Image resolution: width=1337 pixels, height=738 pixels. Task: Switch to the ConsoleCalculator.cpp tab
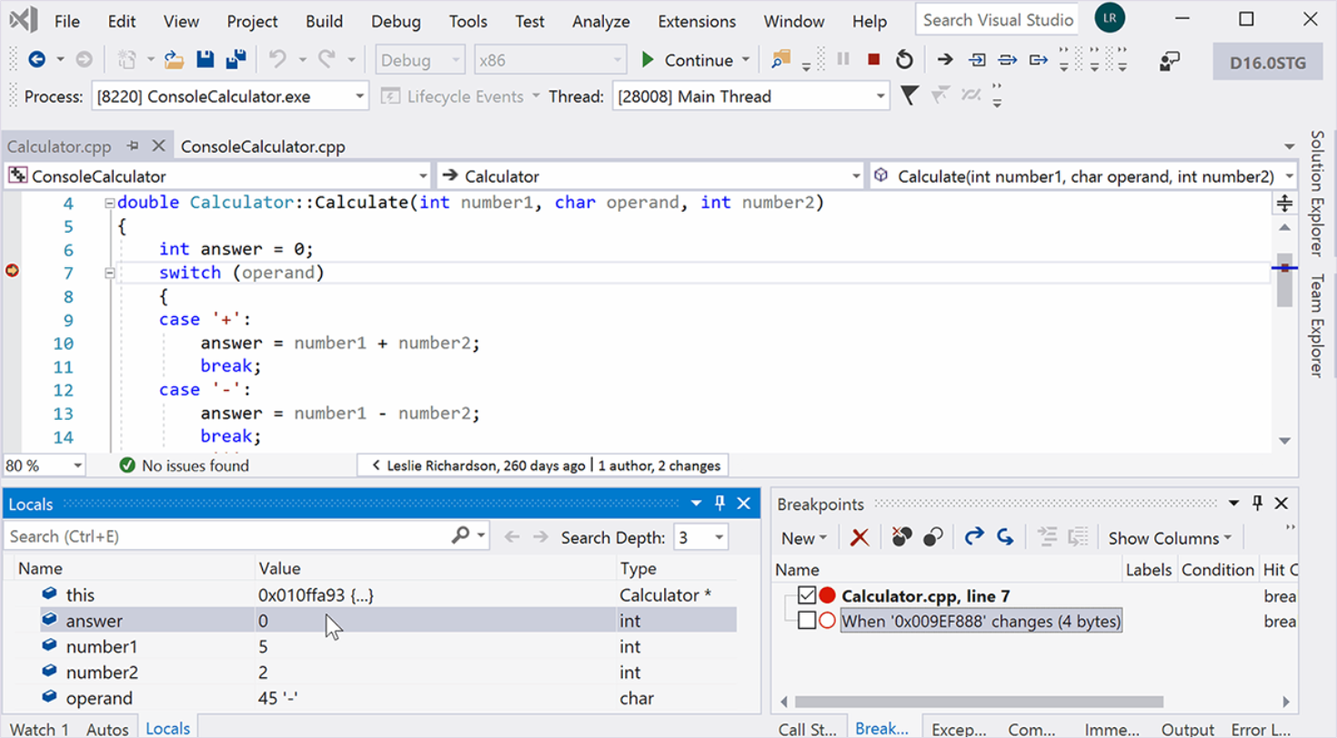coord(263,146)
